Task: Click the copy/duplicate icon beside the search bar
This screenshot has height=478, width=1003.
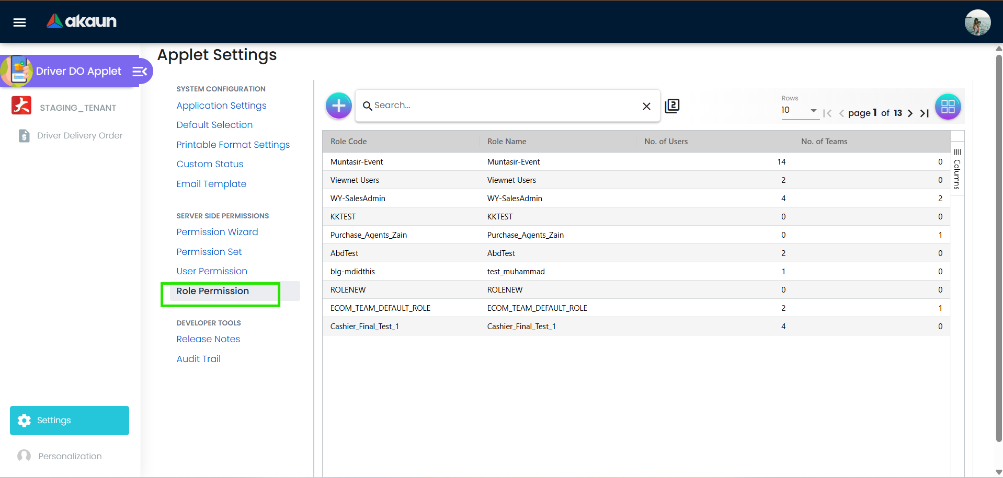Action: [672, 106]
